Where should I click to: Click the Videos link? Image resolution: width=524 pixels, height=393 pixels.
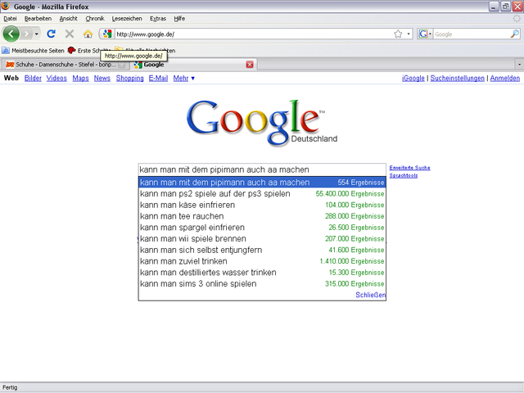tap(56, 79)
